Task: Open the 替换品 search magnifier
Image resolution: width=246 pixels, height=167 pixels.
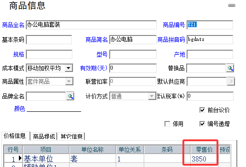Action: point(230,68)
